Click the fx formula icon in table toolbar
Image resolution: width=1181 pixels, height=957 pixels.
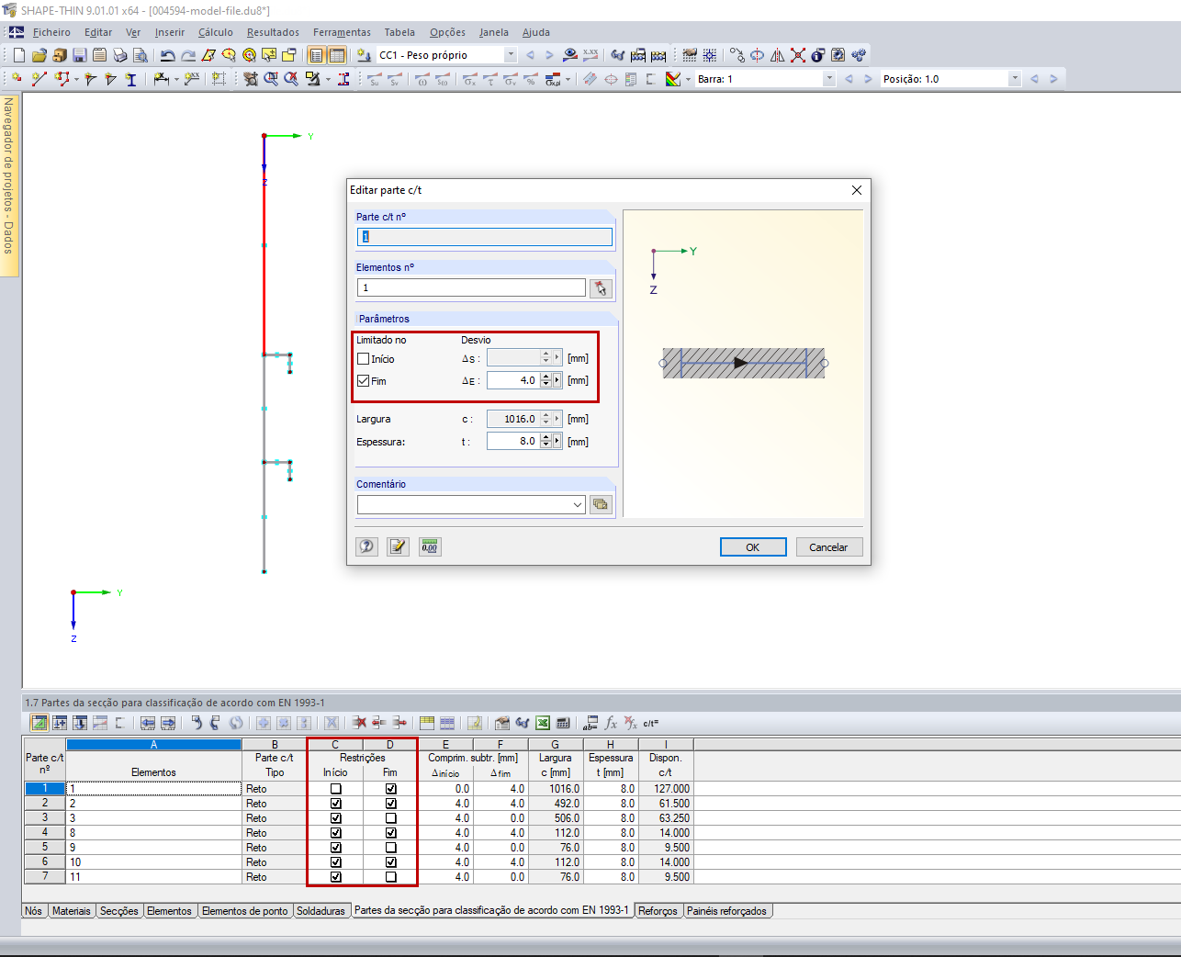tap(611, 723)
